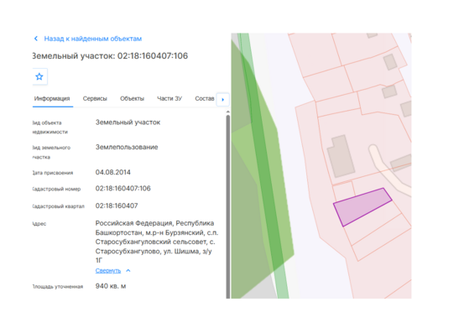The image size is (464, 328).
Task: Open the Состав tab
Action: point(205,99)
